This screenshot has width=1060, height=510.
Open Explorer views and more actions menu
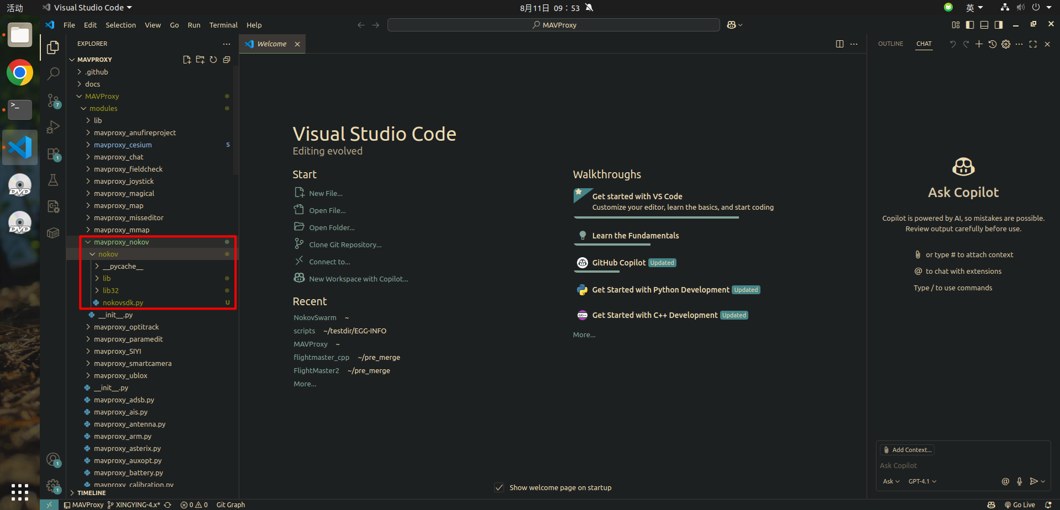227,44
